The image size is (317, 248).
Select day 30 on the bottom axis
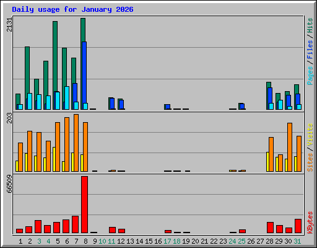point(288,241)
